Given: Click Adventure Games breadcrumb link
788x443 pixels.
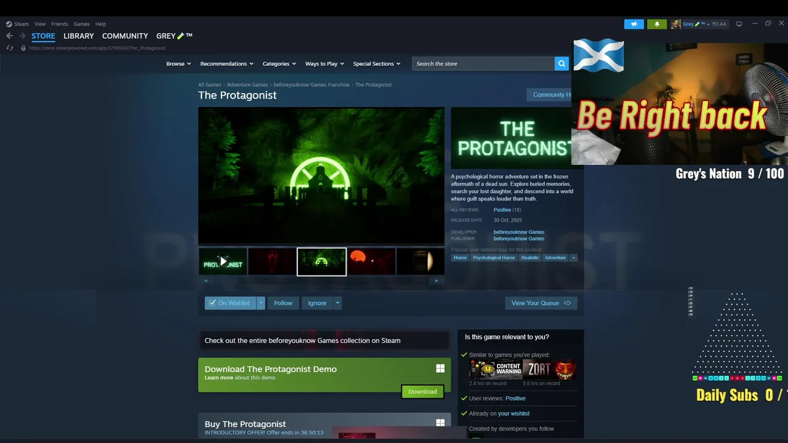Looking at the screenshot, I should pyautogui.click(x=247, y=85).
